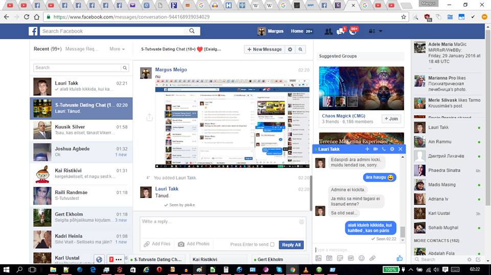
Task: Switch to Message Requests tab
Action: [81, 49]
